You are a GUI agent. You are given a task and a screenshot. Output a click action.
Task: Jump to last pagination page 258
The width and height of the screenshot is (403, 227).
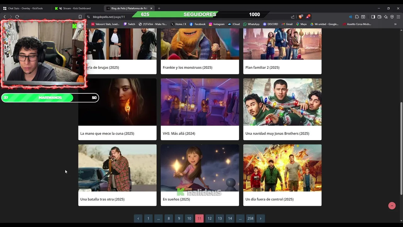point(250,218)
